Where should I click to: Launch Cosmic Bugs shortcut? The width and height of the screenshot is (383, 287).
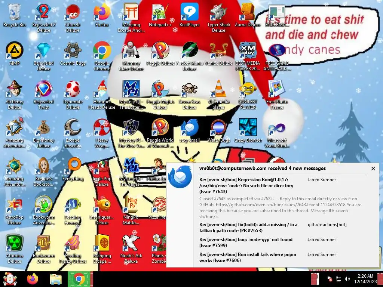point(73,54)
